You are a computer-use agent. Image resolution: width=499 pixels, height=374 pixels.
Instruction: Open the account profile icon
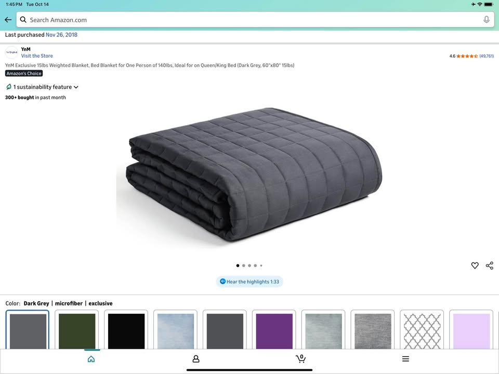(x=196, y=359)
